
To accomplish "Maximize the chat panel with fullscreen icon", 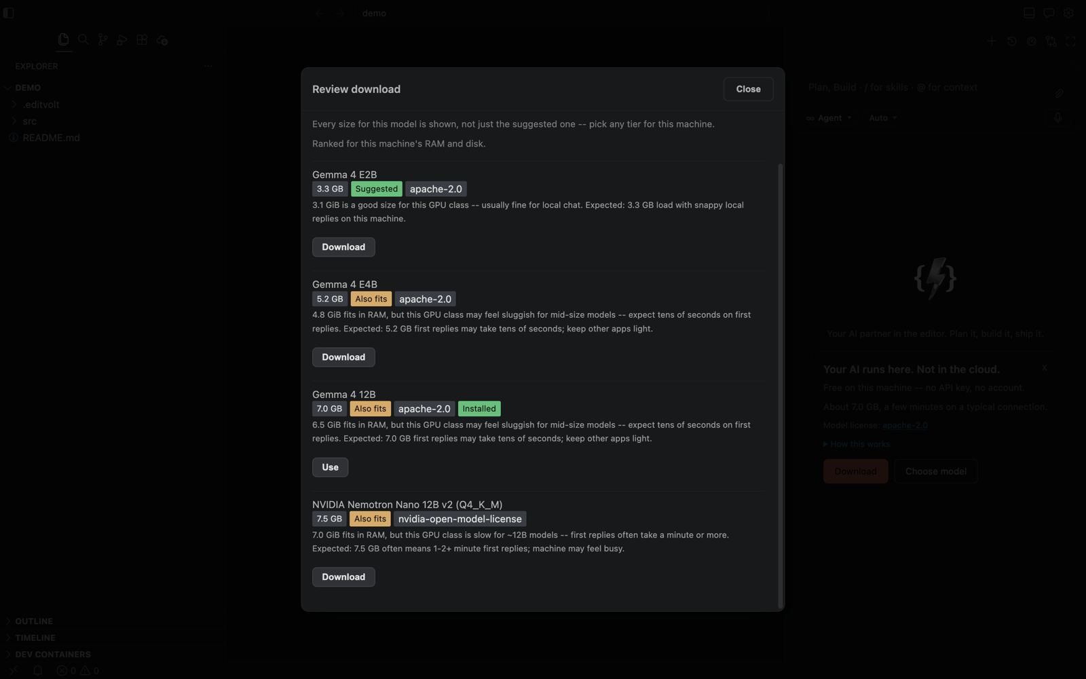I will click(1071, 41).
